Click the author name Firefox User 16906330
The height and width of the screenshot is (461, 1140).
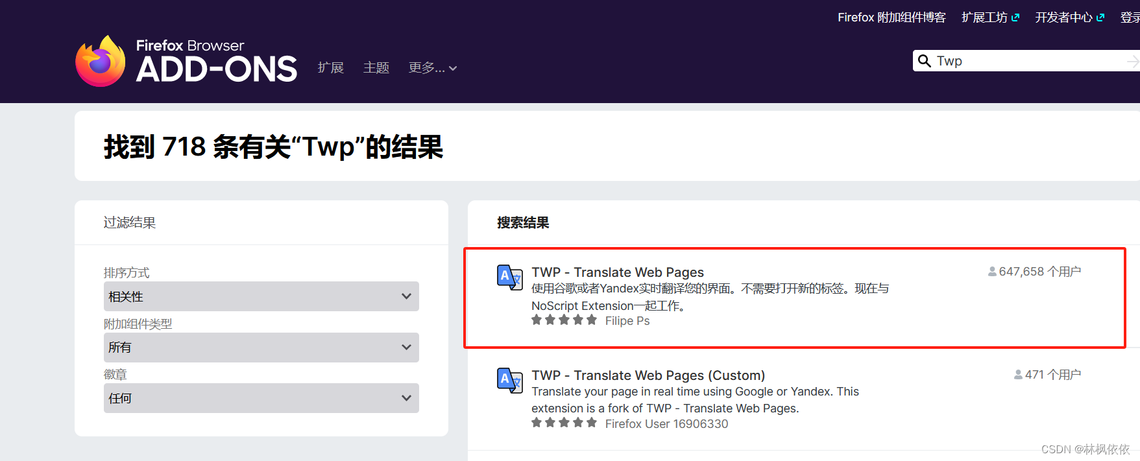[666, 424]
